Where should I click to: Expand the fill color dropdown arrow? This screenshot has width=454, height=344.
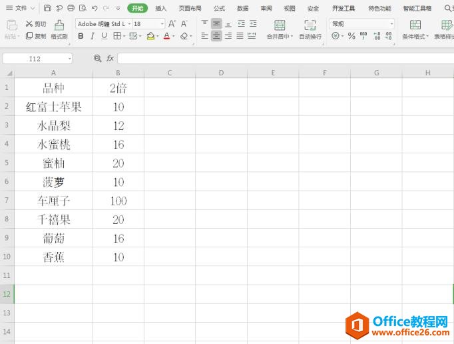click(158, 36)
